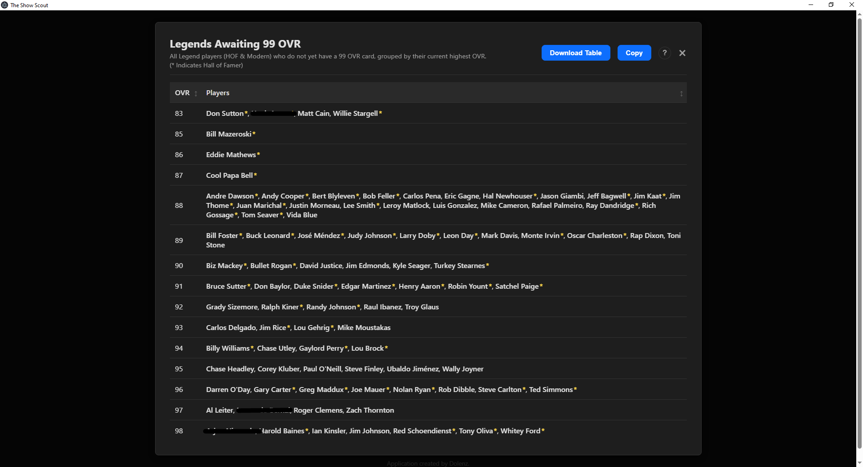Close the Legends Awaiting 99 OVR dialog
This screenshot has height=467, width=863.
(682, 53)
